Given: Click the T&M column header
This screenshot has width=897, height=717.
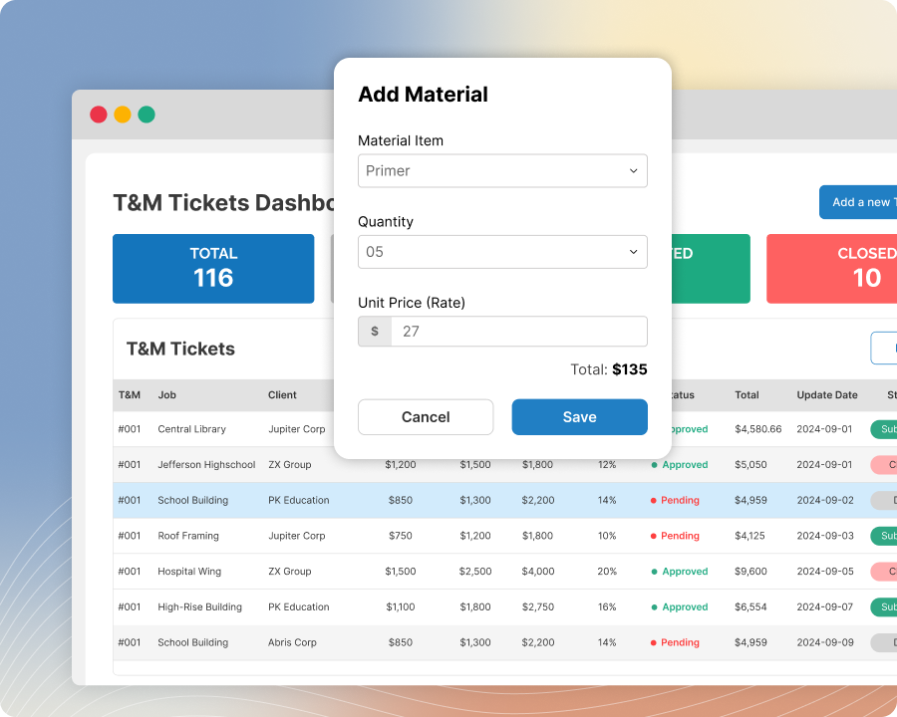Looking at the screenshot, I should point(130,395).
